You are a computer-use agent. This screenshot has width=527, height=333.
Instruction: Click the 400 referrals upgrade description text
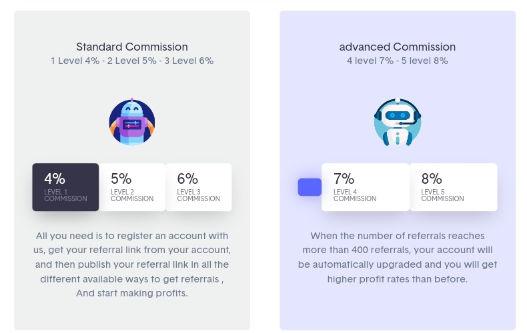tap(398, 257)
